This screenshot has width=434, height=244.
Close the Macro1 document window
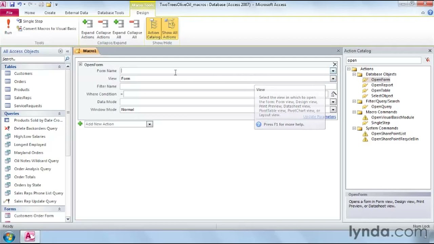click(338, 51)
